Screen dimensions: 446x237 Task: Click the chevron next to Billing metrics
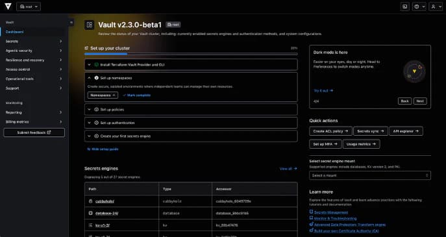60,122
